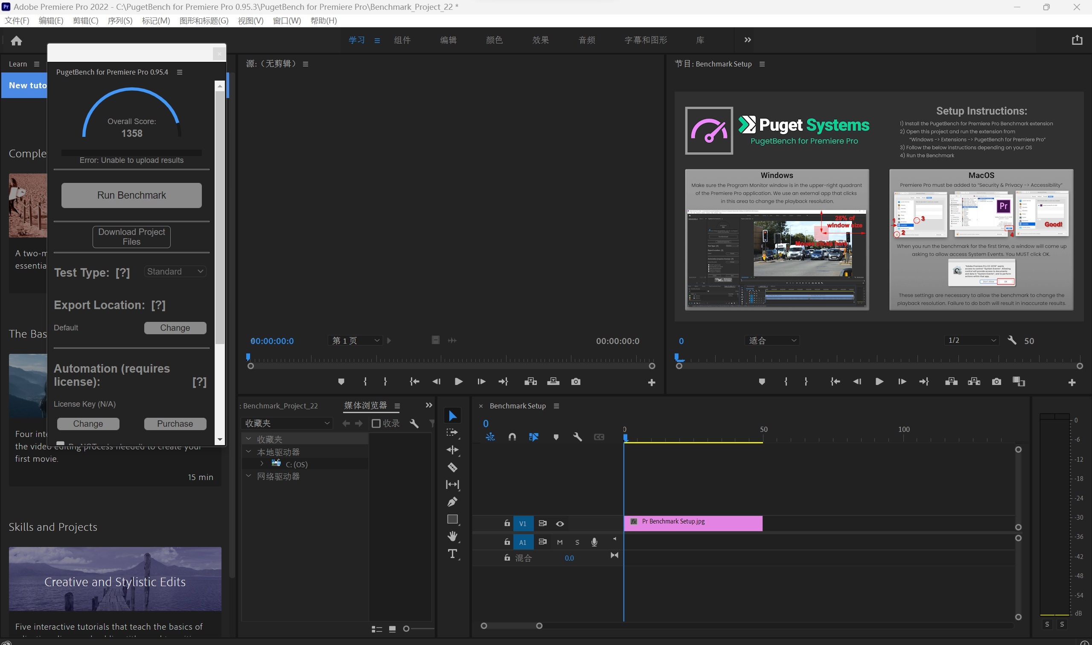Open Program monitor settings wrench

pos(1012,340)
